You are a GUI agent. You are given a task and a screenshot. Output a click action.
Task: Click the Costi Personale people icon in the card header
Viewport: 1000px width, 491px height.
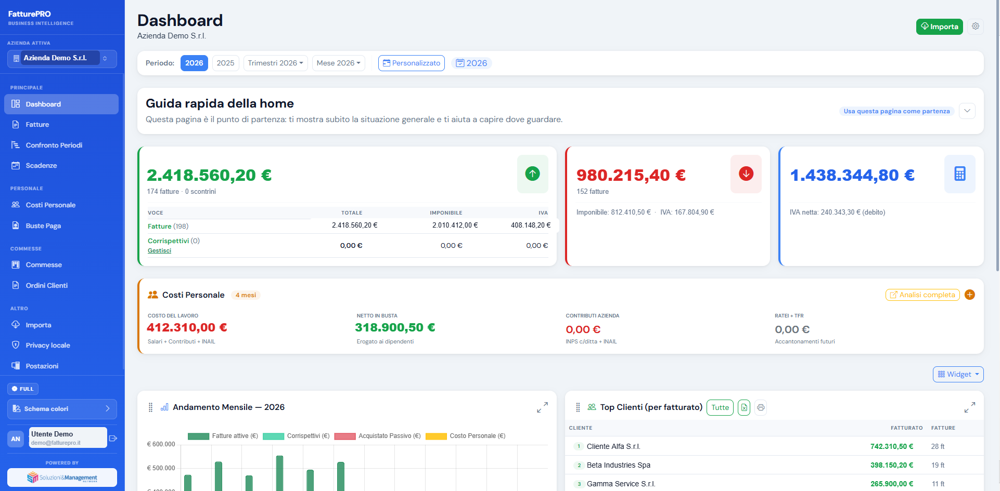[x=152, y=295]
